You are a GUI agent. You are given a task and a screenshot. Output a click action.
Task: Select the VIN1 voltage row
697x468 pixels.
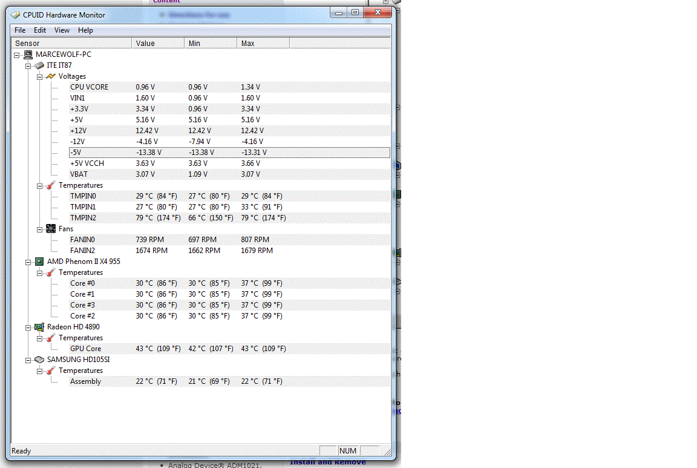[x=230, y=98]
